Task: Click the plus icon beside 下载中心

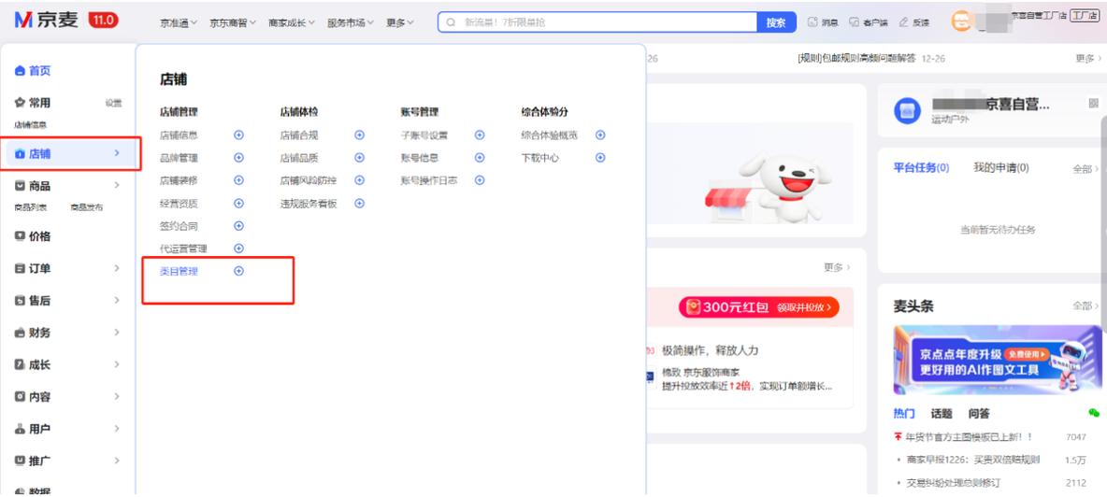Action: [x=600, y=158]
